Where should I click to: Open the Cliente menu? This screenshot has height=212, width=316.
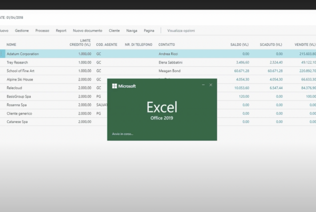[114, 31]
